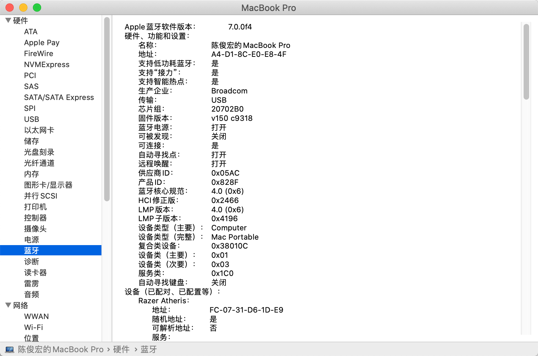
Task: Click the 硬件 section header label
Action: (x=21, y=21)
